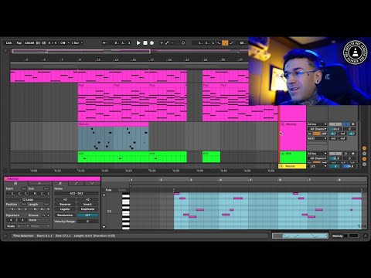Screen dimensions: 371x278
Task: Stop playback with the square Stop button
Action: (x=145, y=43)
